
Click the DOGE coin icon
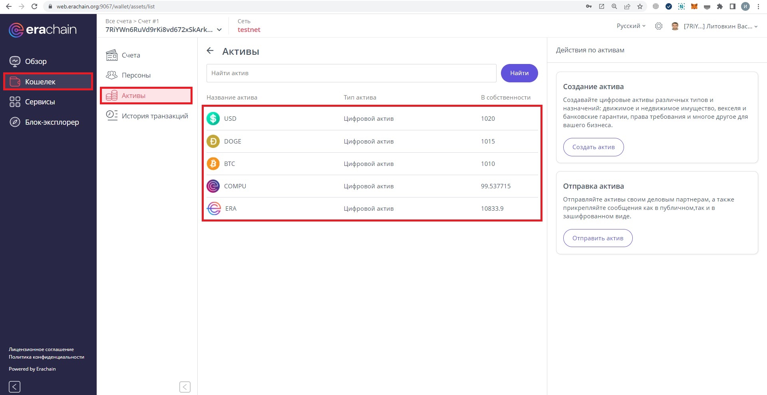coord(213,142)
